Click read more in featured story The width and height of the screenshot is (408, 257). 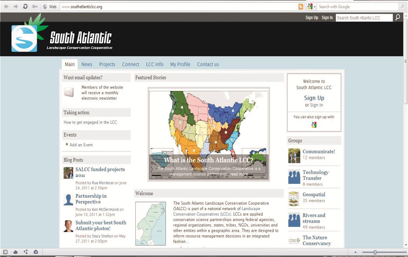(x=239, y=174)
